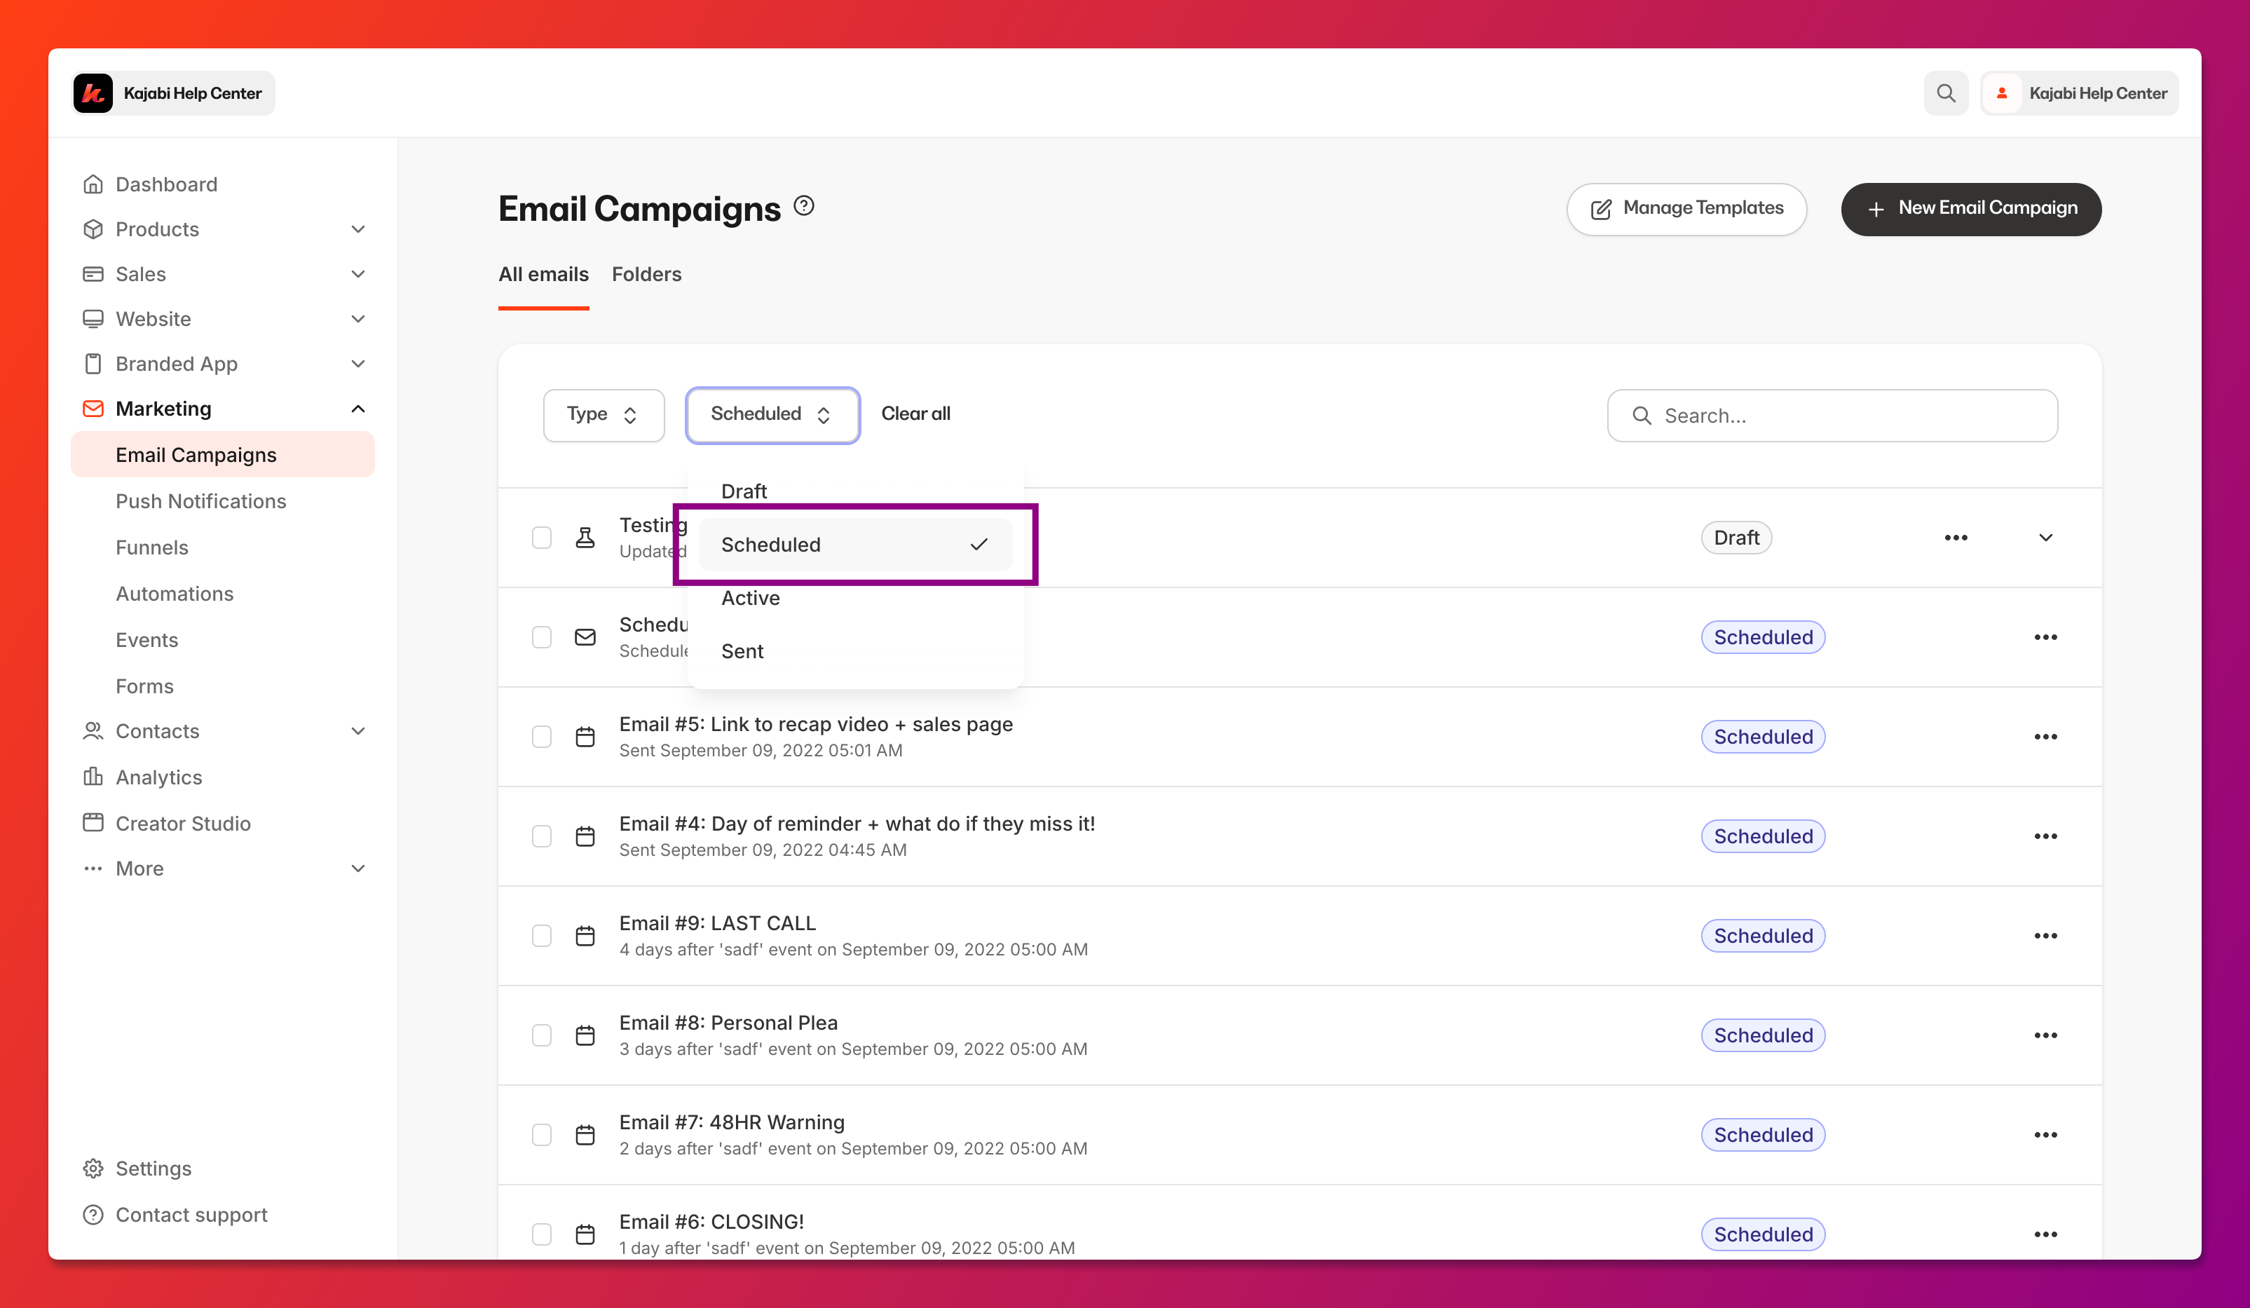Open the header search magnifier icon
The image size is (2250, 1308).
click(x=1946, y=93)
